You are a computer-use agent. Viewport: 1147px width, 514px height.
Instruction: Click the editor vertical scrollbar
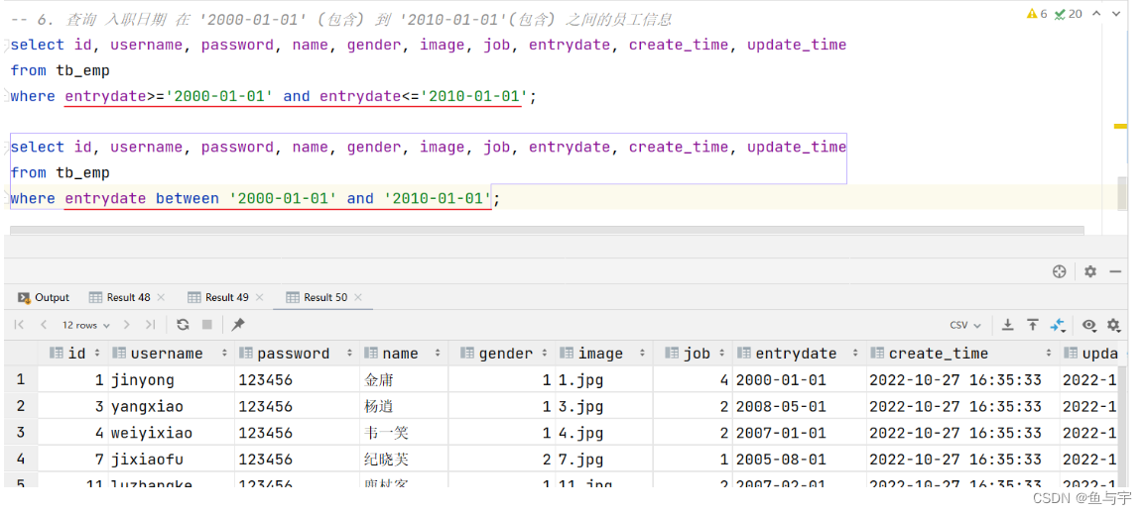click(1122, 193)
